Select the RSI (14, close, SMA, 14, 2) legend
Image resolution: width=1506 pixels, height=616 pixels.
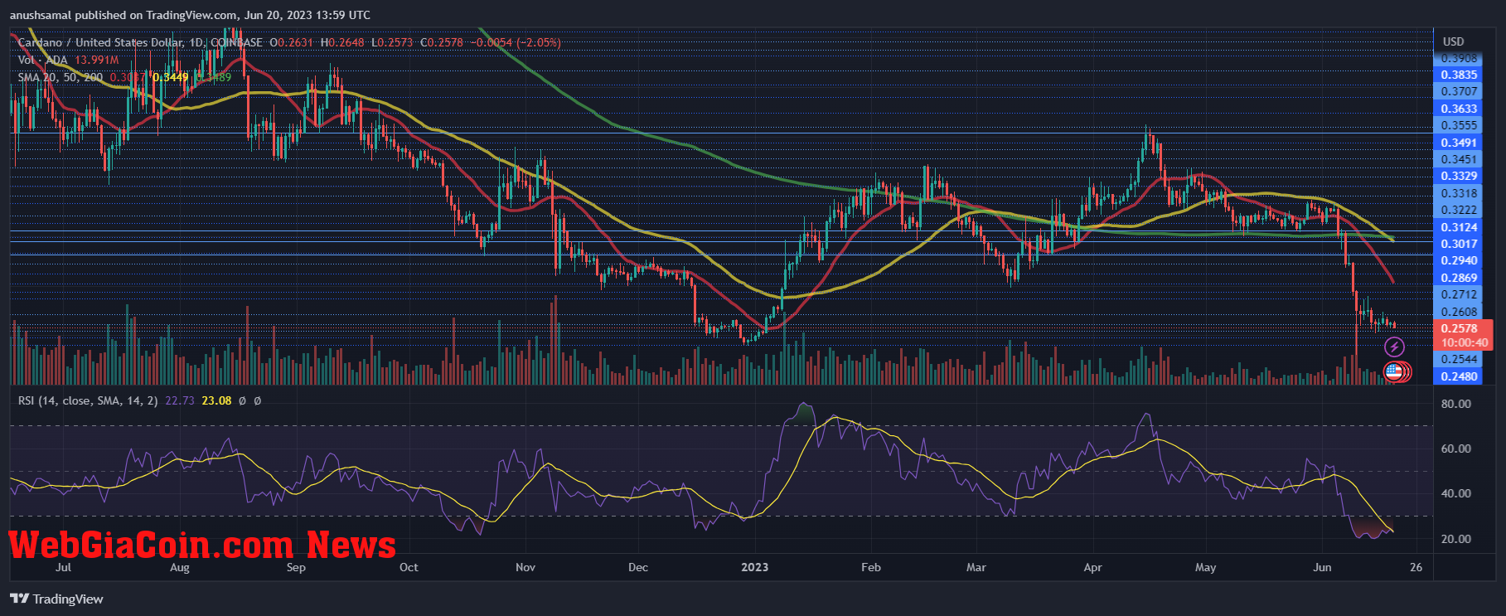click(88, 400)
